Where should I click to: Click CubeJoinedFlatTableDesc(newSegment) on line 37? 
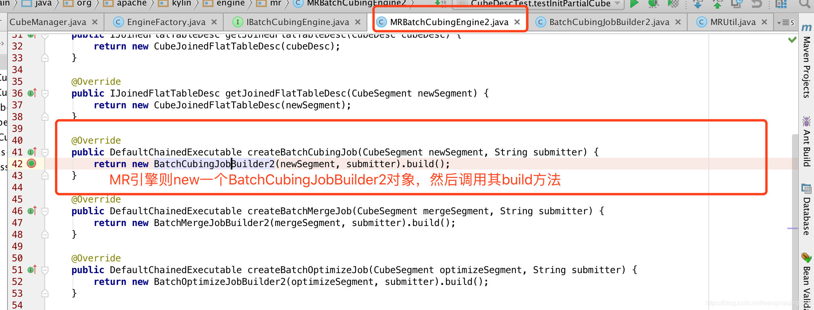point(250,105)
